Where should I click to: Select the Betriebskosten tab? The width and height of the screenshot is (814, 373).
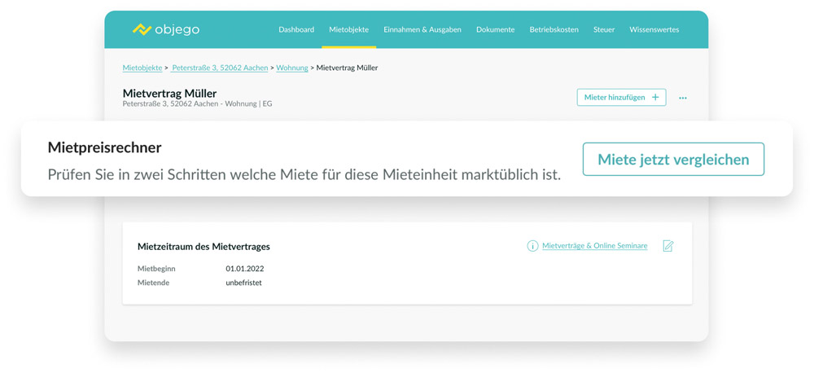pos(554,30)
